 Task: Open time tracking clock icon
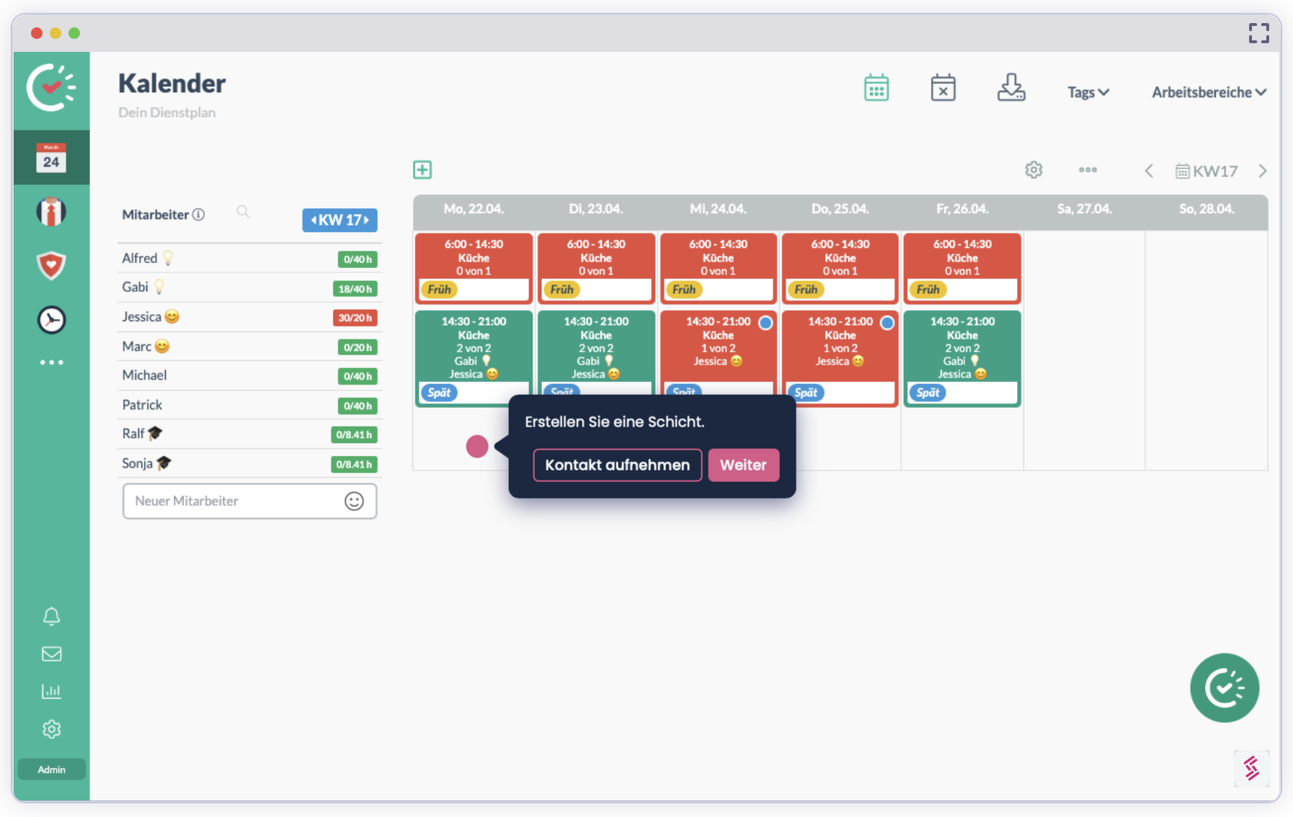[51, 320]
